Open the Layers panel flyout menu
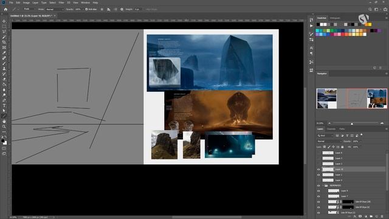Screen dimensions: 389x219 [387, 129]
